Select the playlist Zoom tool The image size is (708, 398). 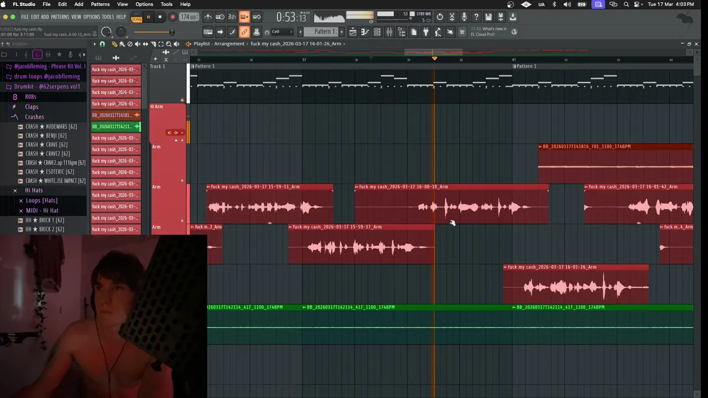[168, 44]
